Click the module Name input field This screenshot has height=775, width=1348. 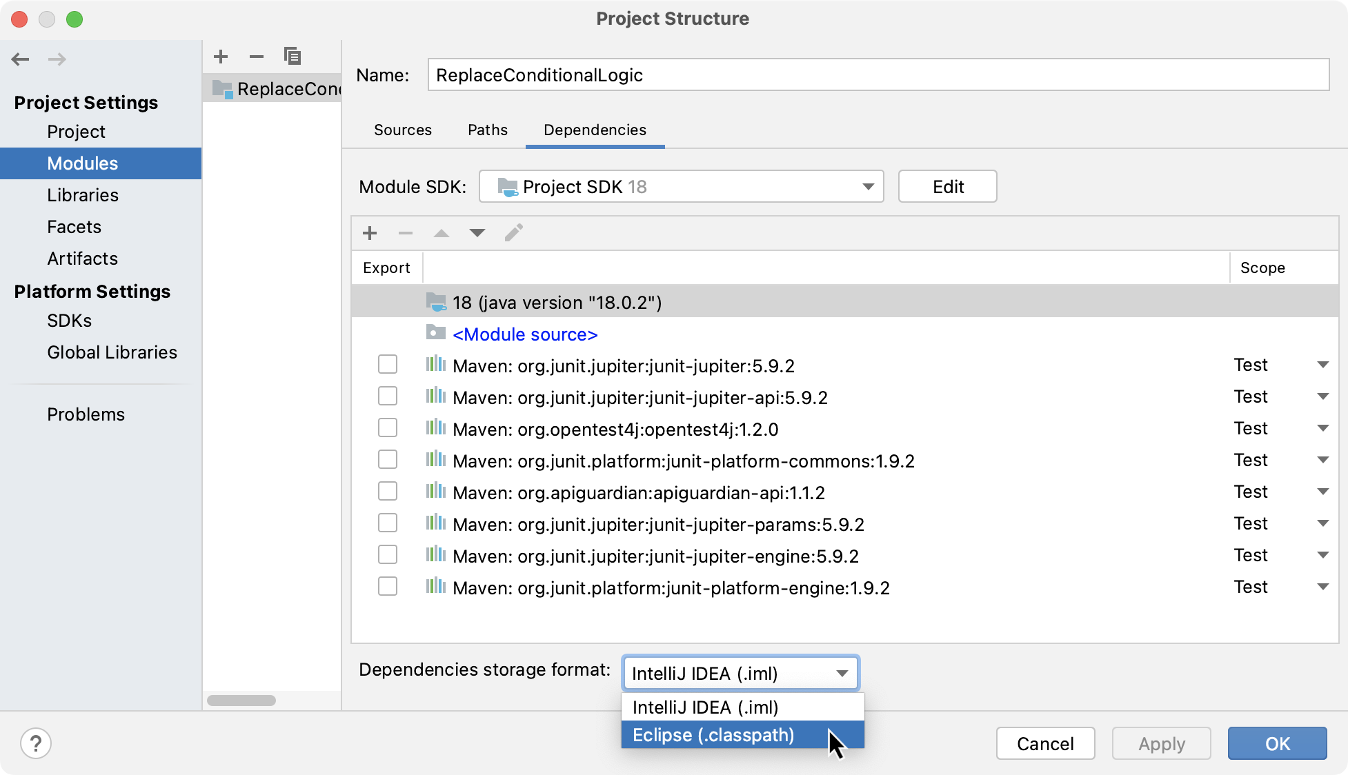tap(878, 75)
